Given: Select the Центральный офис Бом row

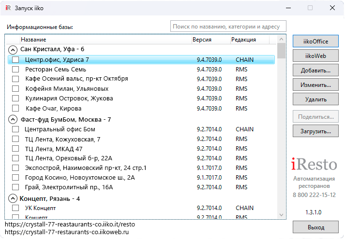Looking at the screenshot, I should (x=141, y=129).
